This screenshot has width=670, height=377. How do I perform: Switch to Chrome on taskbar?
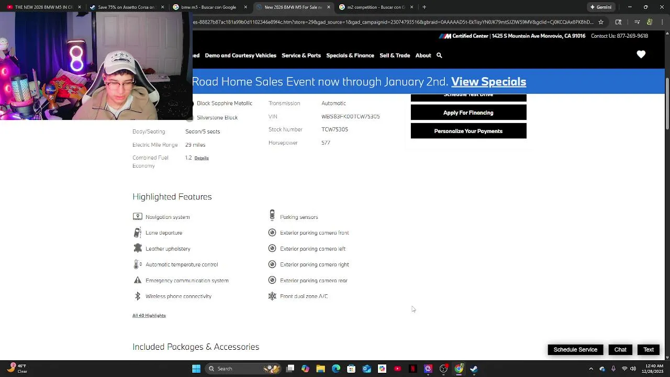pyautogui.click(x=459, y=369)
